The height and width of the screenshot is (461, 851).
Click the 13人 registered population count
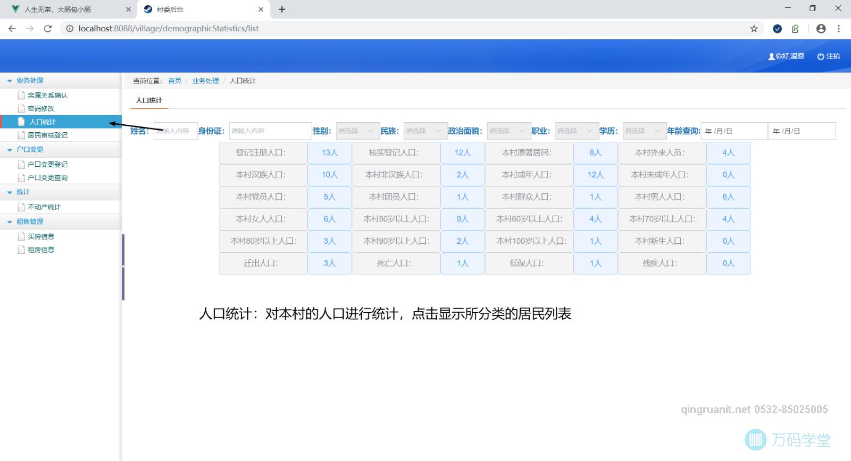coord(329,153)
